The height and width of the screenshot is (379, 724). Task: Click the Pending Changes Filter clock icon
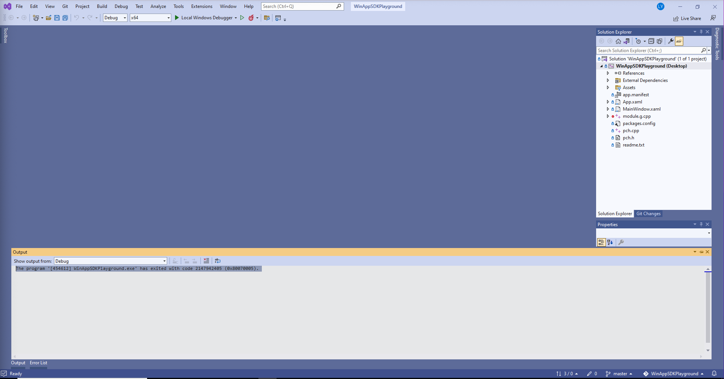coord(638,41)
